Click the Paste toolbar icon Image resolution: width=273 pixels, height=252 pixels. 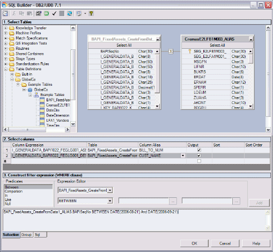(x=29, y=13)
